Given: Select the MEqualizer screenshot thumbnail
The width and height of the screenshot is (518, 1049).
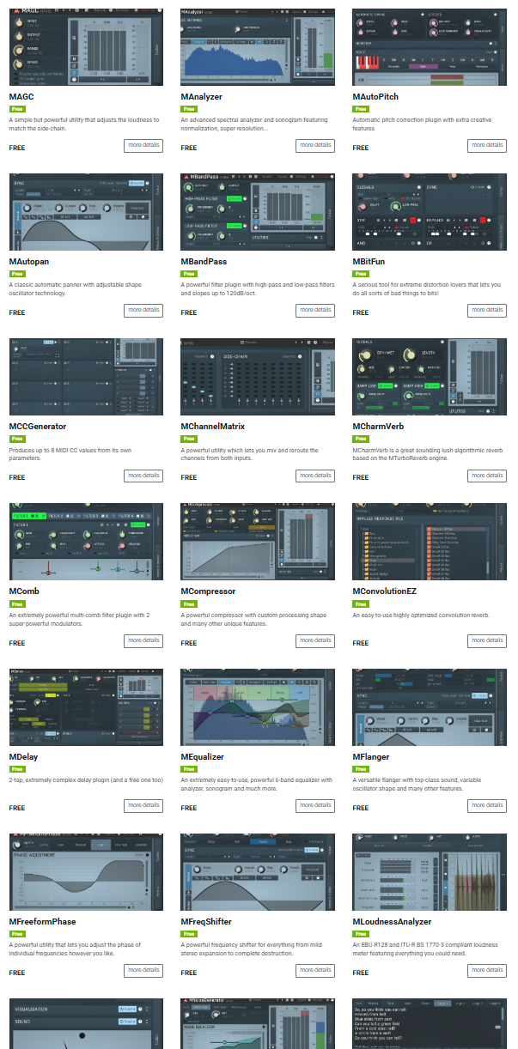Looking at the screenshot, I should [x=258, y=706].
